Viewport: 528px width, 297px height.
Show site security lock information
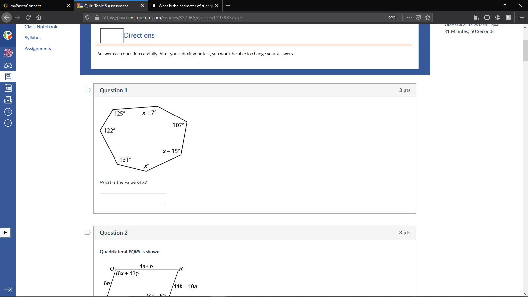tap(97, 18)
